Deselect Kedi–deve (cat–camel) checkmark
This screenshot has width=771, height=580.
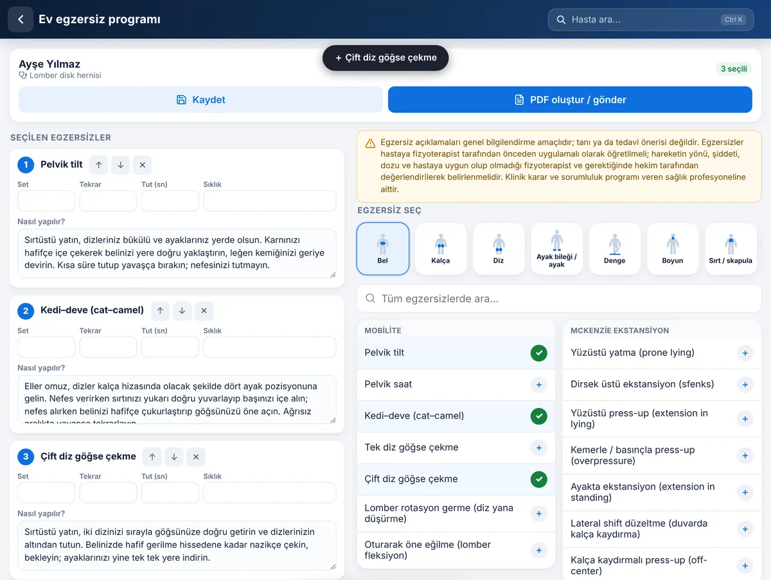(539, 416)
